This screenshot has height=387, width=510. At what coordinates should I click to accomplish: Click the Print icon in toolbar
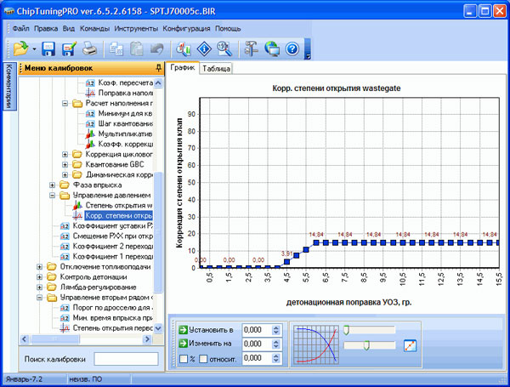(x=89, y=50)
